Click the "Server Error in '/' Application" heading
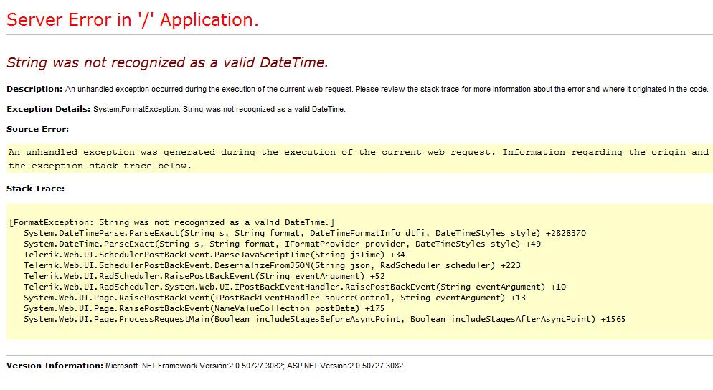The width and height of the screenshot is (713, 390). 133,20
